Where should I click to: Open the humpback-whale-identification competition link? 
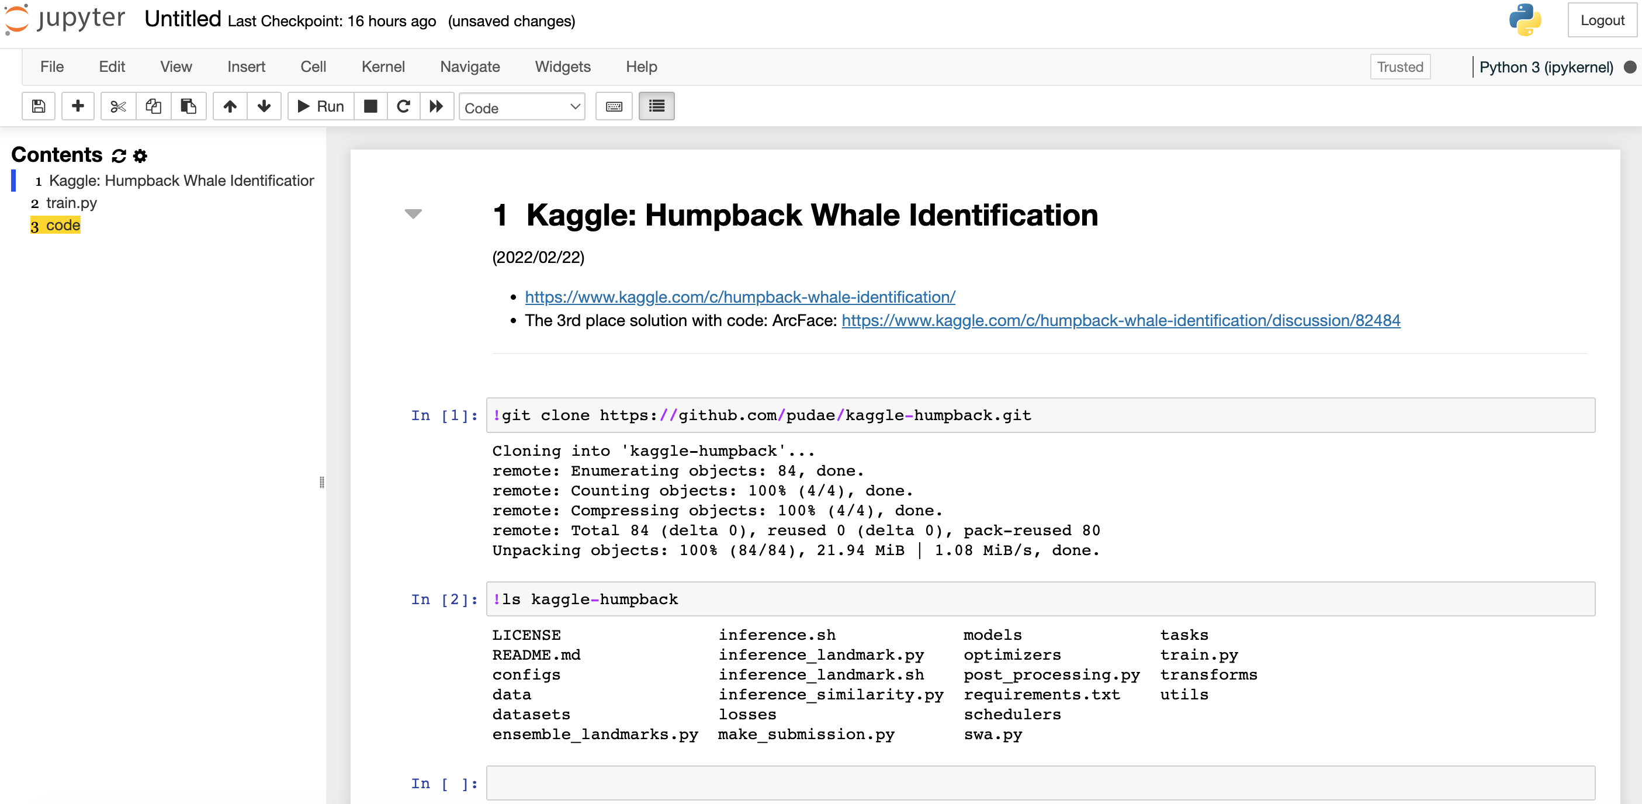(x=740, y=297)
